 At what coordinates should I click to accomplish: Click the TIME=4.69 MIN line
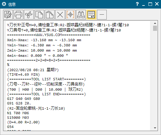23,75
